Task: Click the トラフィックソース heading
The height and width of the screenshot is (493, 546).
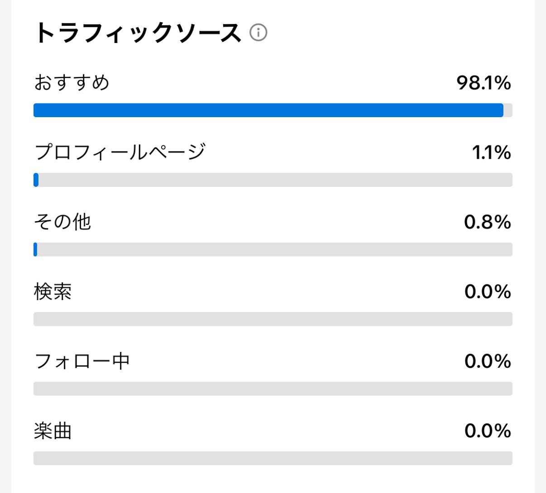Action: click(x=138, y=33)
